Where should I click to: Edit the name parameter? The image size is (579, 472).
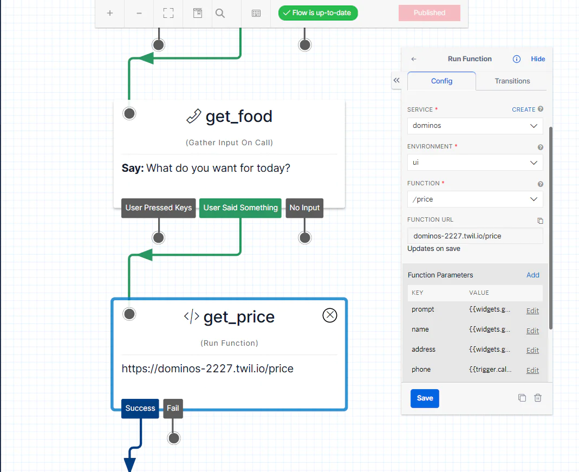tap(532, 331)
